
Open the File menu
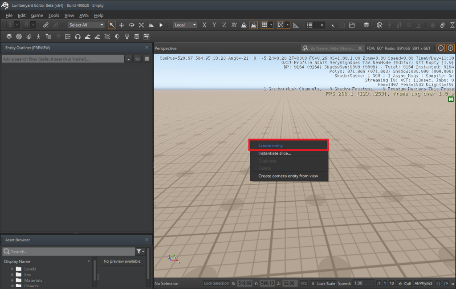pos(9,16)
